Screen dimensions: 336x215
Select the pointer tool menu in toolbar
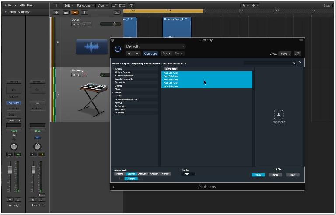[x=245, y=6]
